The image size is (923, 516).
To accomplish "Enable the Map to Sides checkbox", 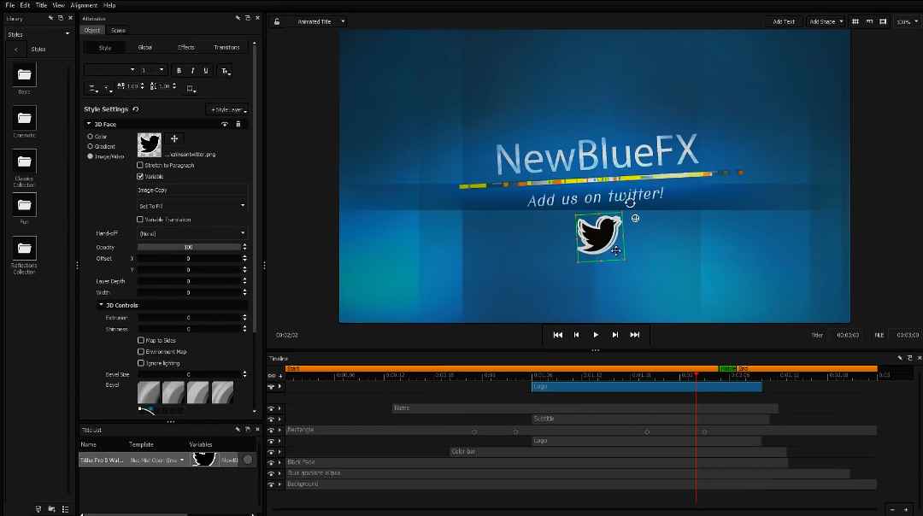I will pyautogui.click(x=141, y=341).
